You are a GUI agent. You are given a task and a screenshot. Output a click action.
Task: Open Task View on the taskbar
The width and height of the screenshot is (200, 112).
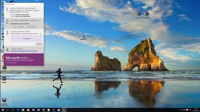13,110
